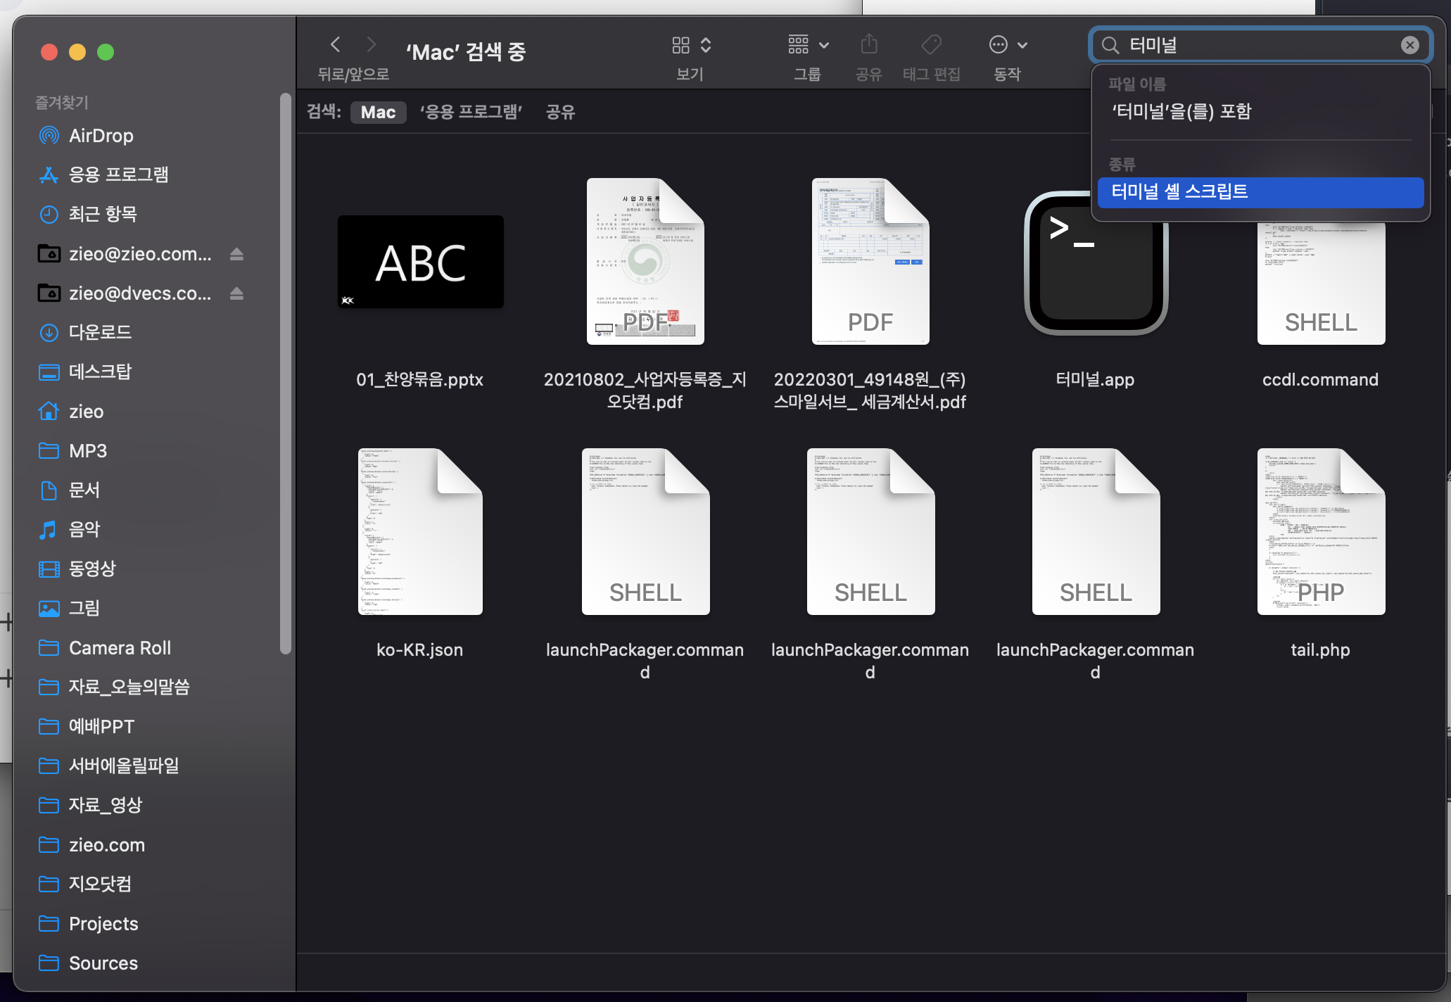Eject the zieo@dvecs.co drive

[x=236, y=293]
